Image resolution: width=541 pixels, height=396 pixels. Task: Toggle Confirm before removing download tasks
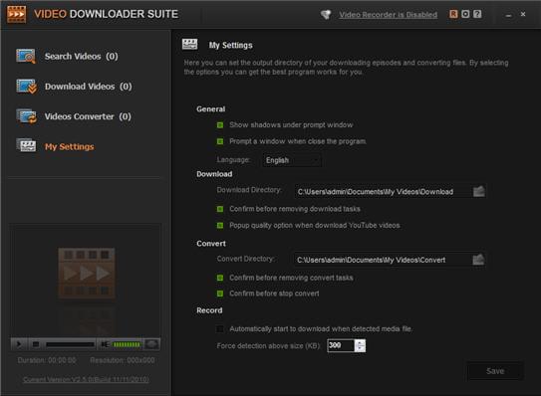220,209
